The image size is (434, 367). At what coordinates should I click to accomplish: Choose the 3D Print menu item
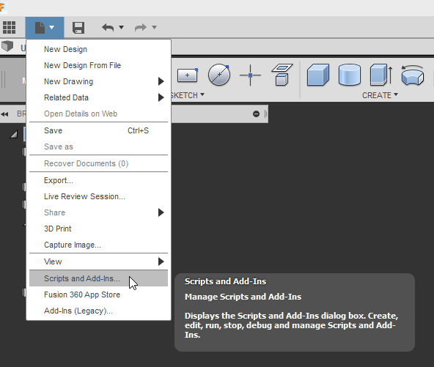point(98,229)
